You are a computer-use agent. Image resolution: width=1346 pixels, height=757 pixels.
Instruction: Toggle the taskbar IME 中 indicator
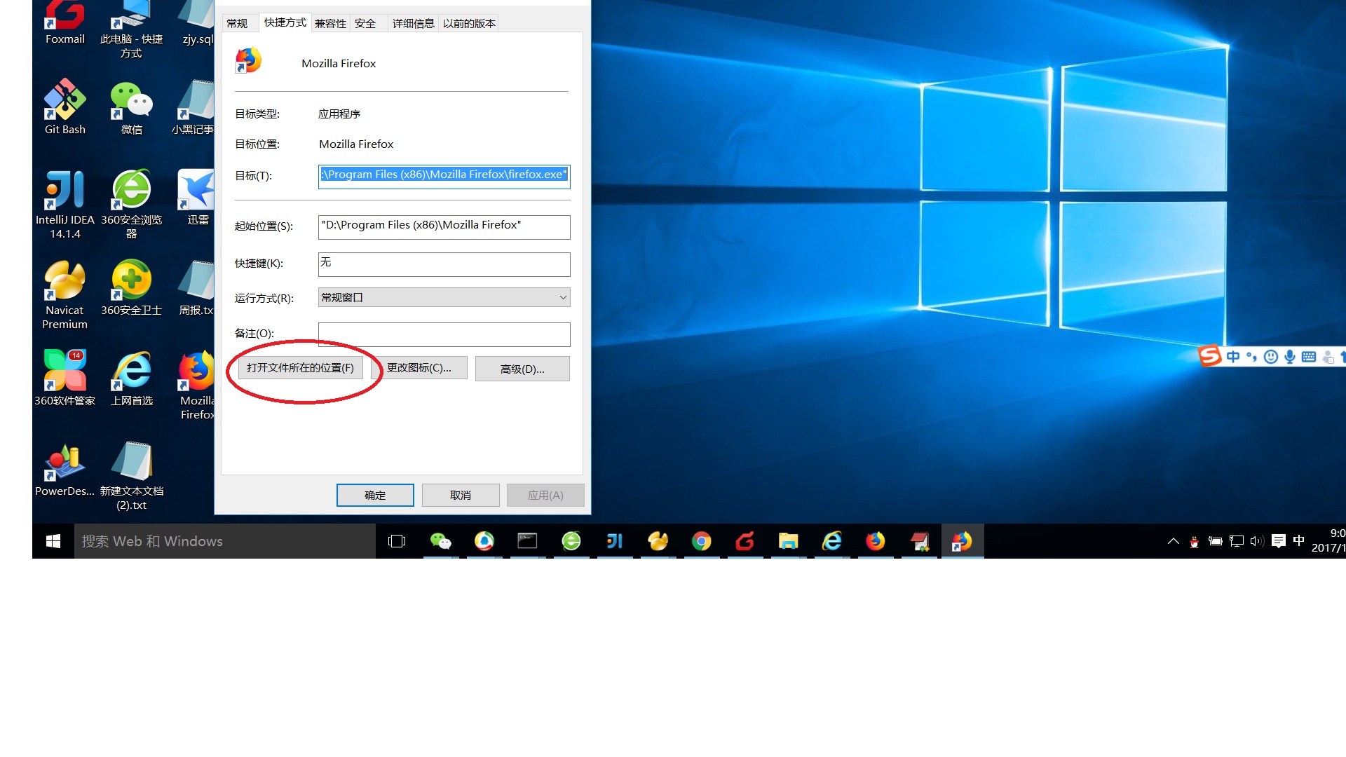pyautogui.click(x=1298, y=540)
